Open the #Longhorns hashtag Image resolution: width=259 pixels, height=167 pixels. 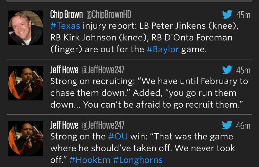tap(138, 160)
